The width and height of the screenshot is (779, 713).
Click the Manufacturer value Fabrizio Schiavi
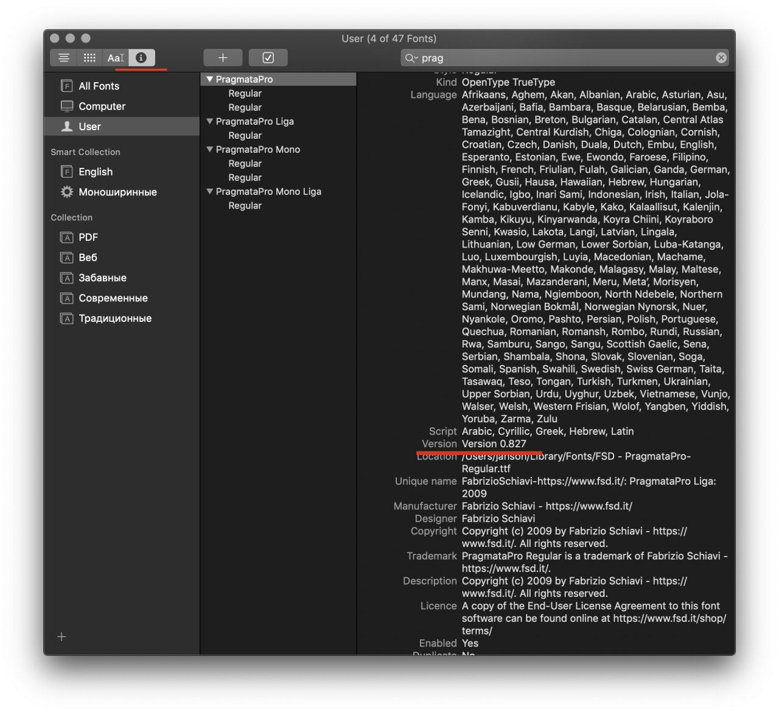(547, 506)
